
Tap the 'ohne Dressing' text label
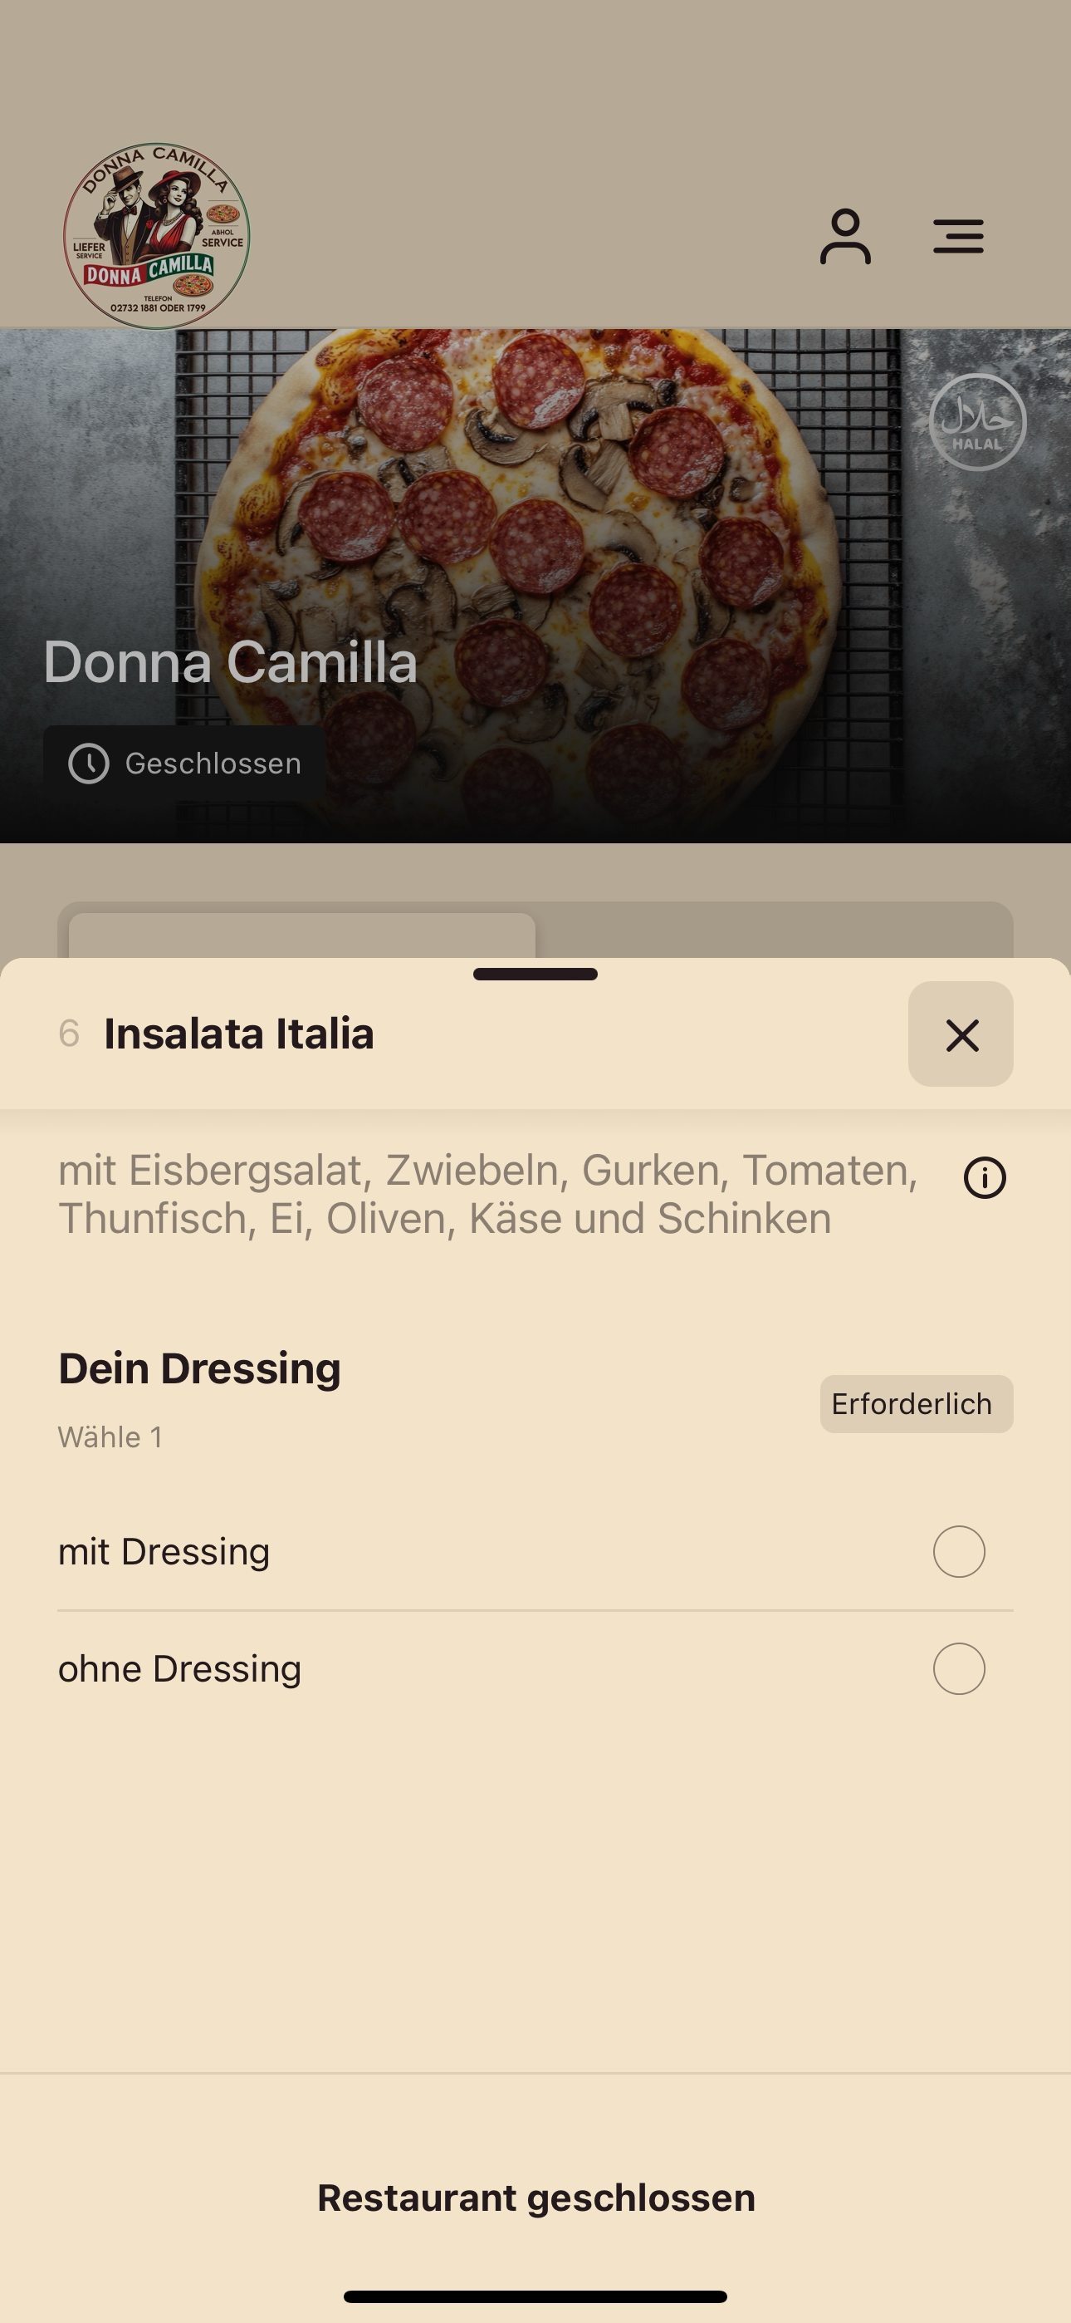pyautogui.click(x=179, y=1669)
